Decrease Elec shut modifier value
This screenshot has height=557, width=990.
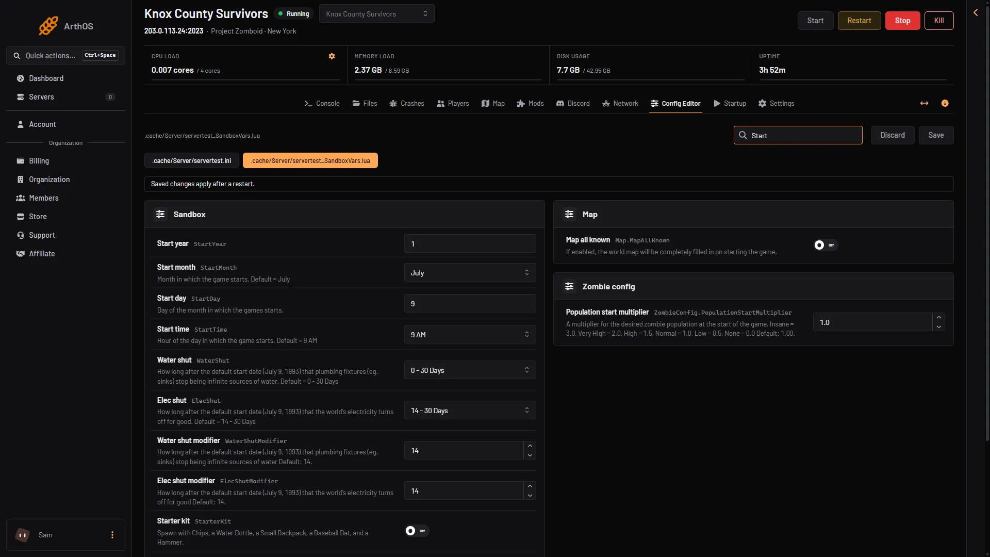point(530,496)
